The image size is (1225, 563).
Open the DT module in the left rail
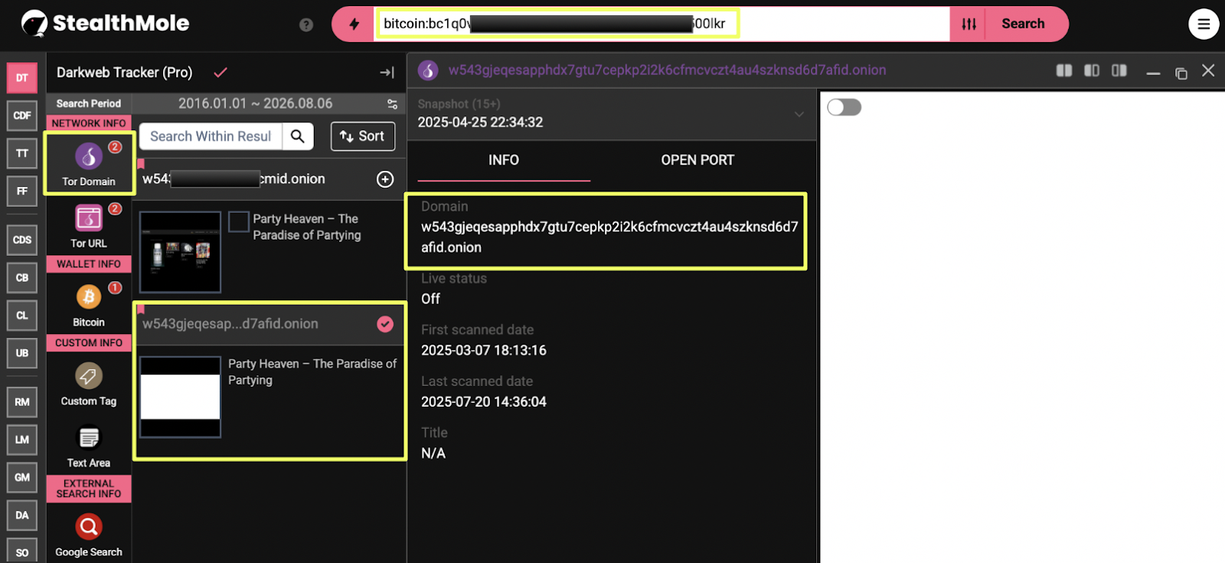(x=22, y=77)
